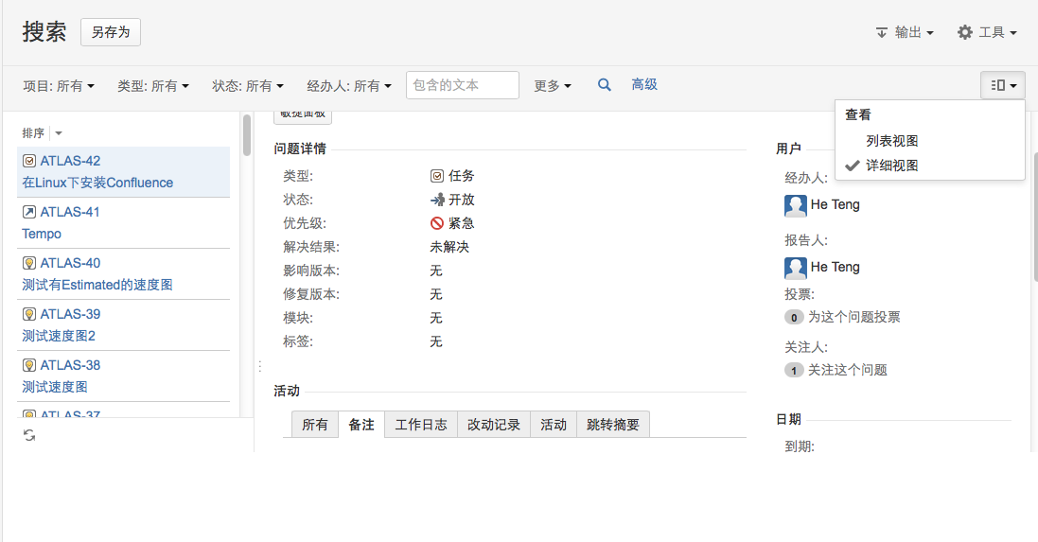
Task: Click the right-side detail panel scrollbar
Action: [x=1035, y=217]
